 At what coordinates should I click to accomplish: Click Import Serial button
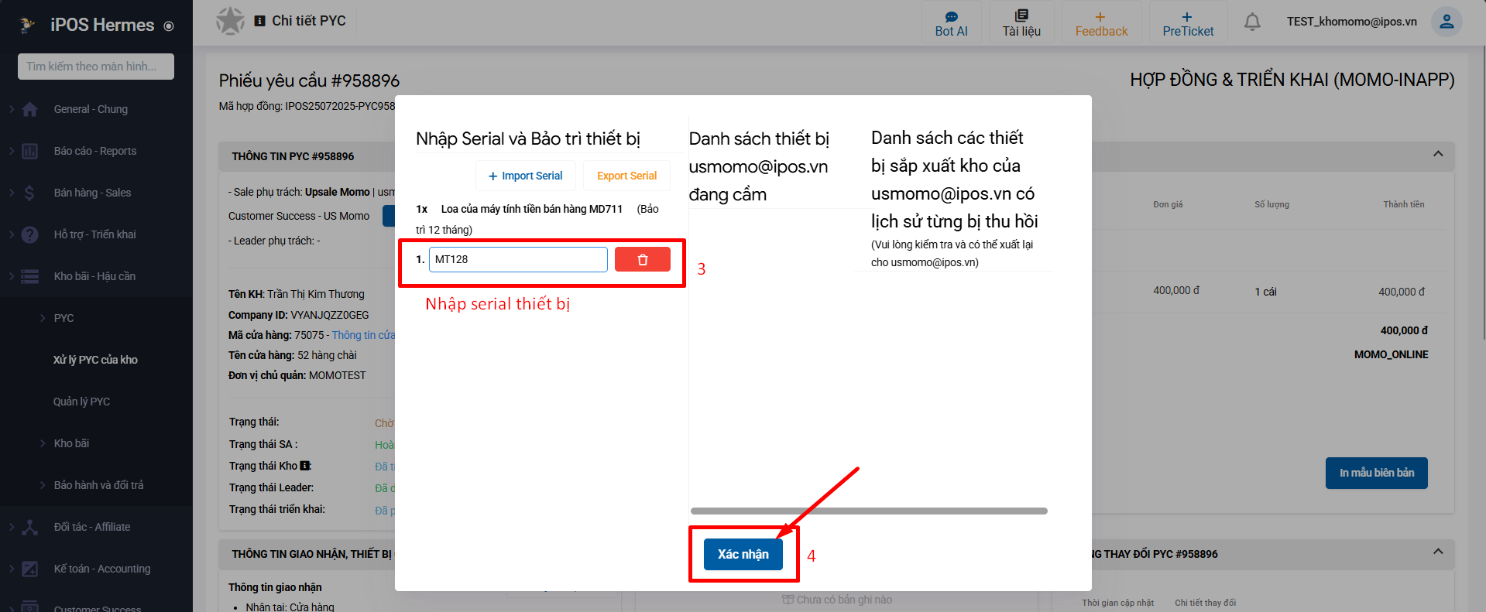click(x=525, y=176)
